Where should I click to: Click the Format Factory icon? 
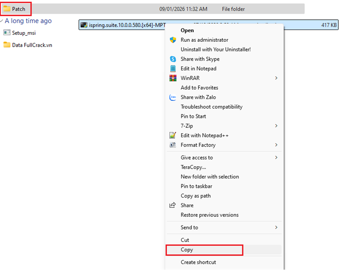172,145
